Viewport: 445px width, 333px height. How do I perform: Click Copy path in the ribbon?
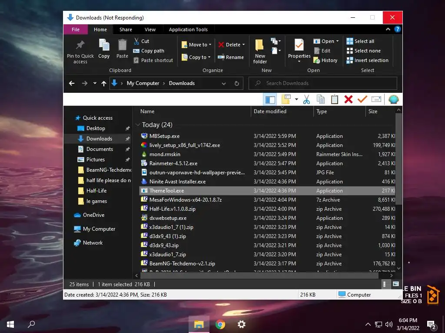[149, 51]
